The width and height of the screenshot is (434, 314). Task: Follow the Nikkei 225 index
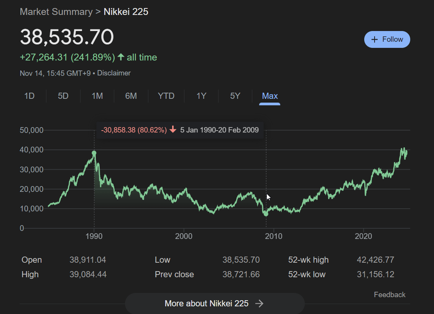click(x=387, y=39)
